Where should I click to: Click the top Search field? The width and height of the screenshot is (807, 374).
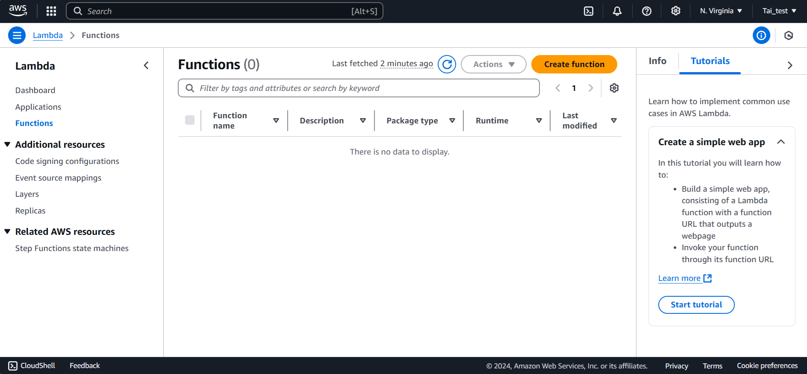(x=224, y=11)
